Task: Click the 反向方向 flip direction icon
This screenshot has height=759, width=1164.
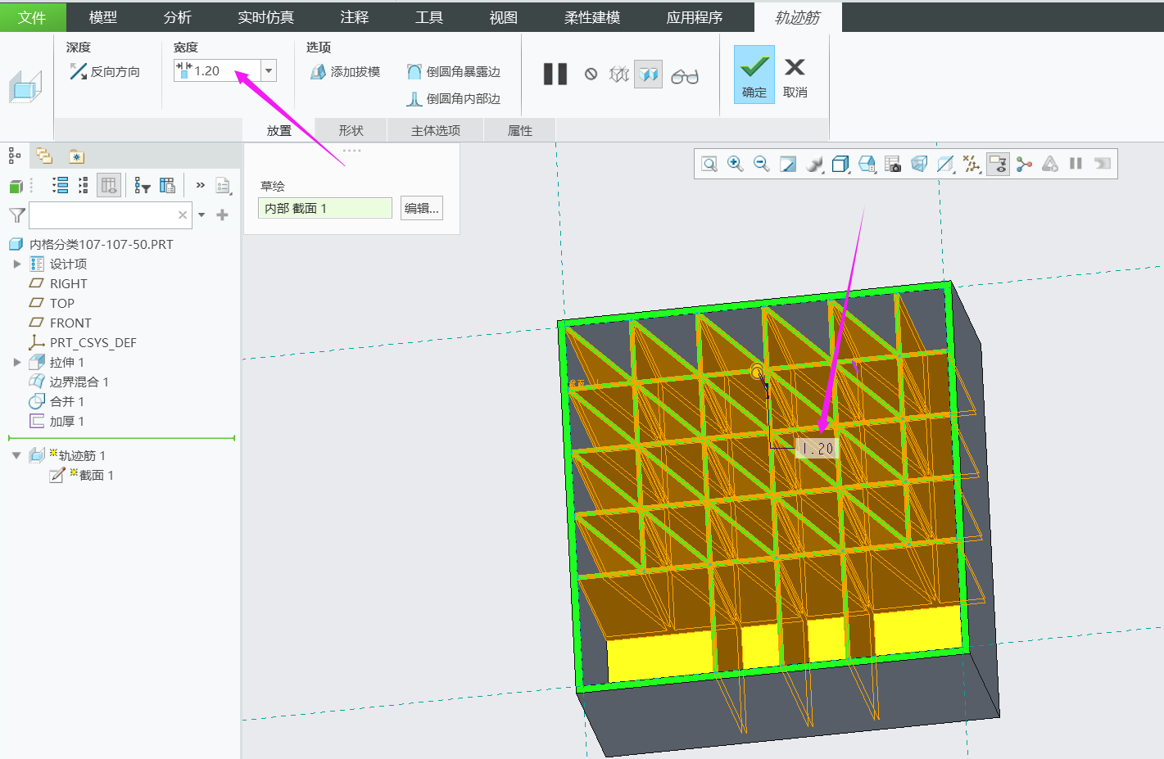Action: coord(79,72)
